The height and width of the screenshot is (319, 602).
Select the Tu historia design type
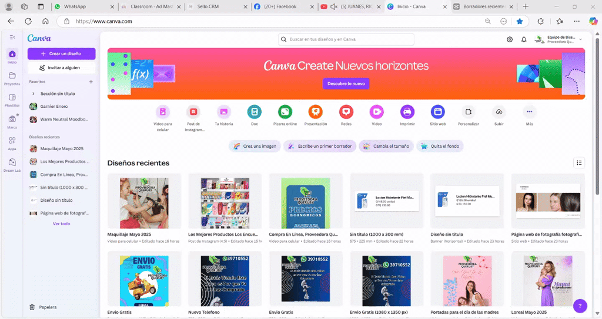point(224,112)
